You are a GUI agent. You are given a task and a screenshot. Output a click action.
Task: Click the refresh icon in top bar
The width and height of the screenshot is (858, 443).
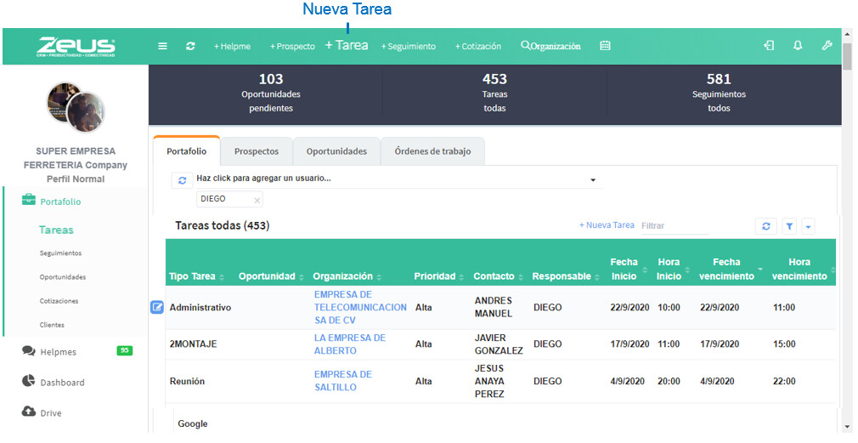click(190, 46)
